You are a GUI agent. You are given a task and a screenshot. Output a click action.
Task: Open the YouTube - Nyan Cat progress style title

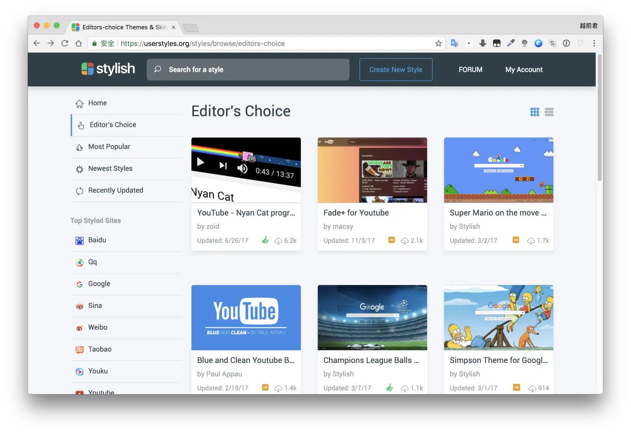(x=246, y=213)
